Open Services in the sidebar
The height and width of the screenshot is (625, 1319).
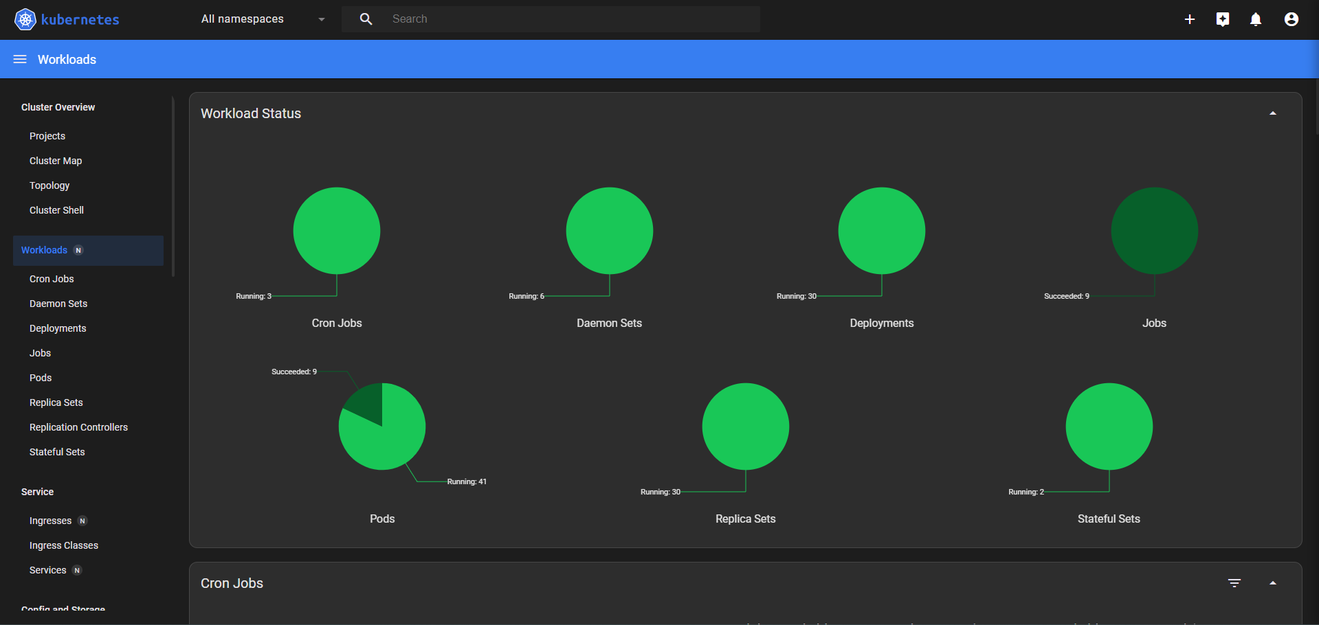tap(47, 570)
